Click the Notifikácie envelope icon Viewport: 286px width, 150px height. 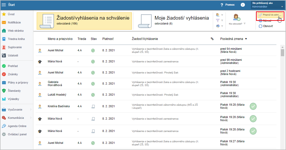tap(4, 22)
